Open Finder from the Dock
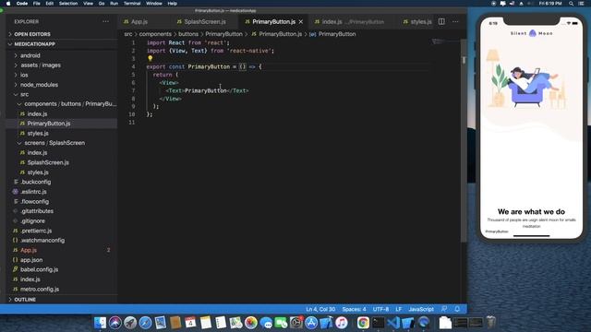This screenshot has width=591, height=332. pos(101,323)
